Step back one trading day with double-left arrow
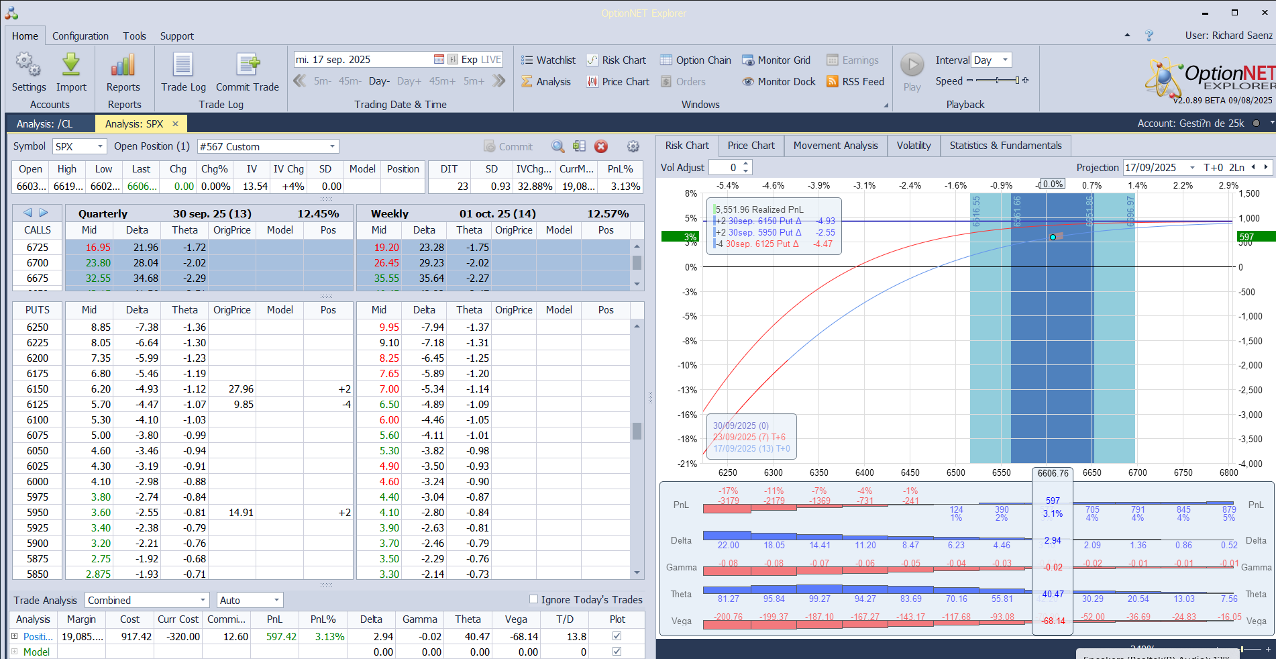This screenshot has height=659, width=1276. click(x=300, y=81)
